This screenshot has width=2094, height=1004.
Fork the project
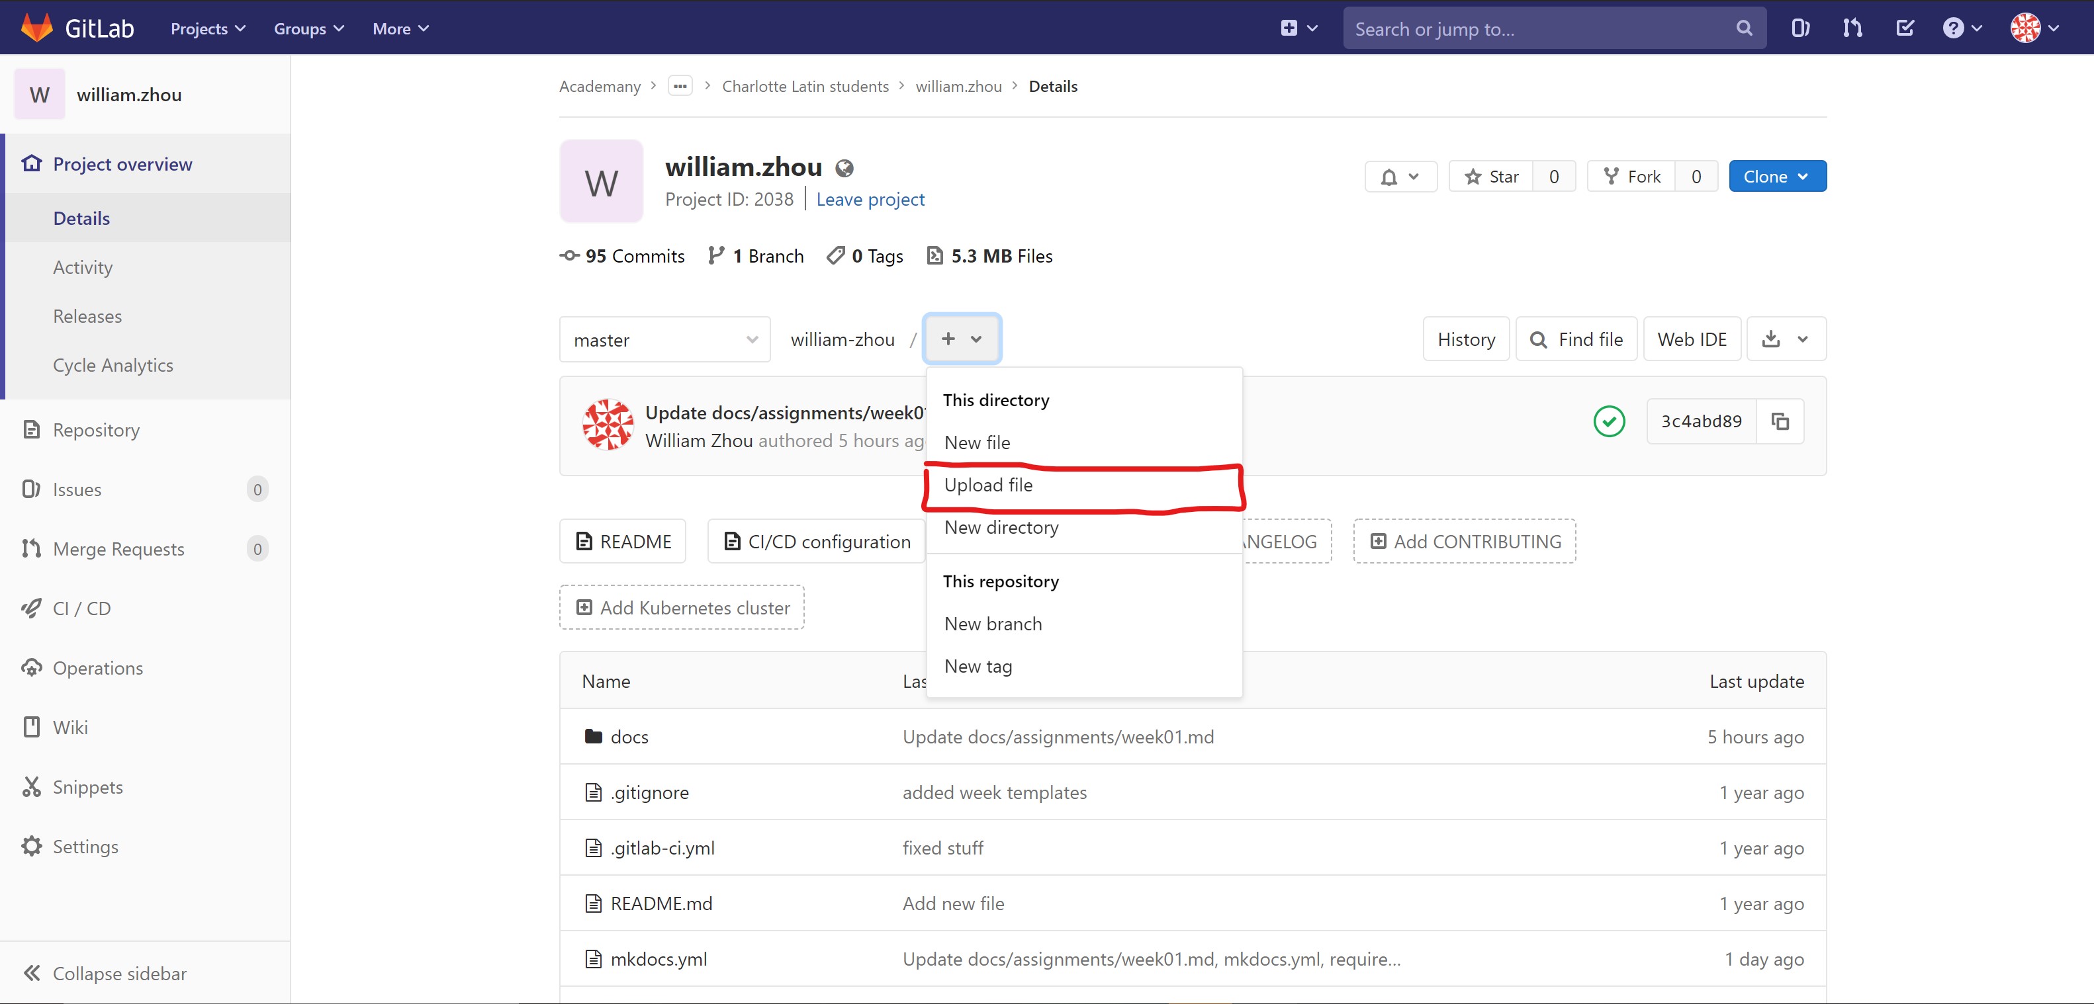(x=1631, y=177)
